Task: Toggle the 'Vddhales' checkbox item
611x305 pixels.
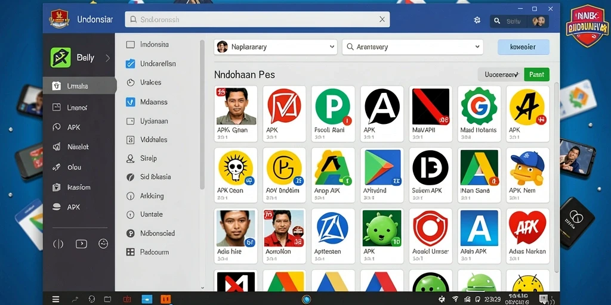Action: [131, 139]
